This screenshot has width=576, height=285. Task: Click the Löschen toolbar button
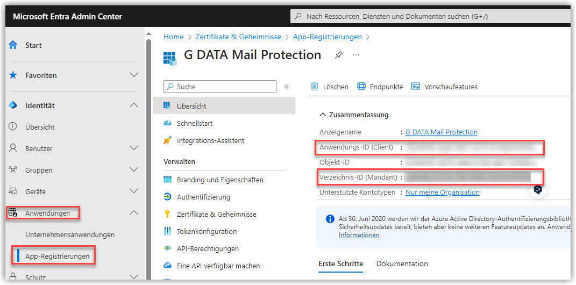coord(330,87)
